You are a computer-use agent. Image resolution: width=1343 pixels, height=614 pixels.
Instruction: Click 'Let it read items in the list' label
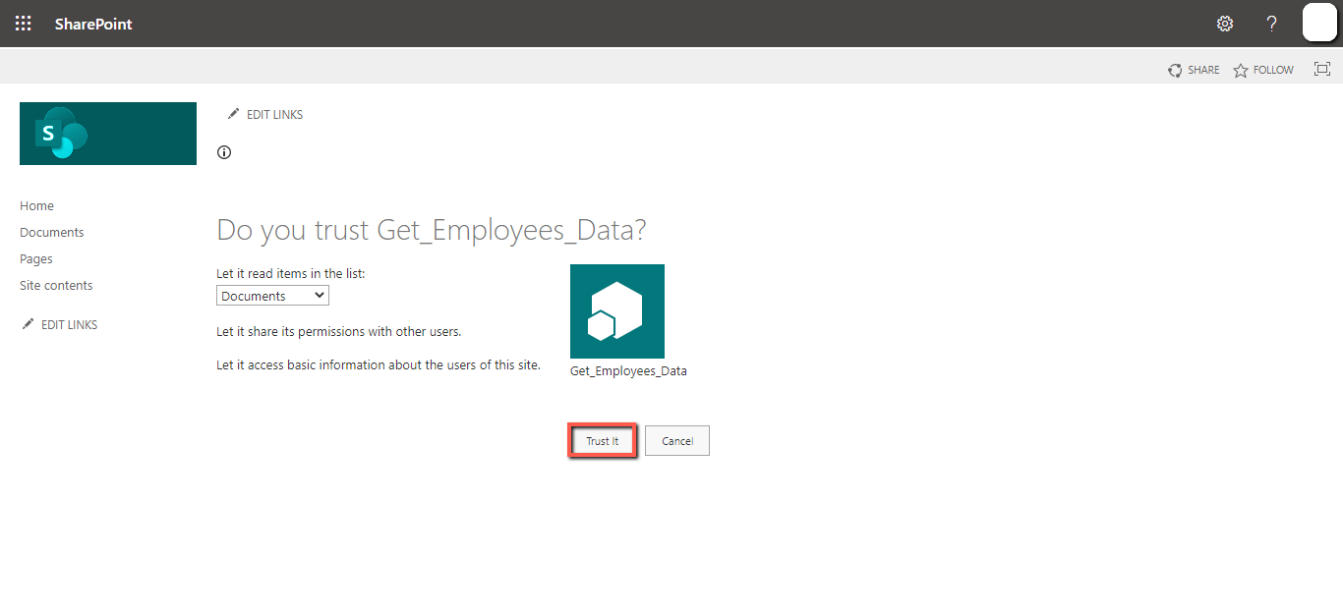[291, 274]
